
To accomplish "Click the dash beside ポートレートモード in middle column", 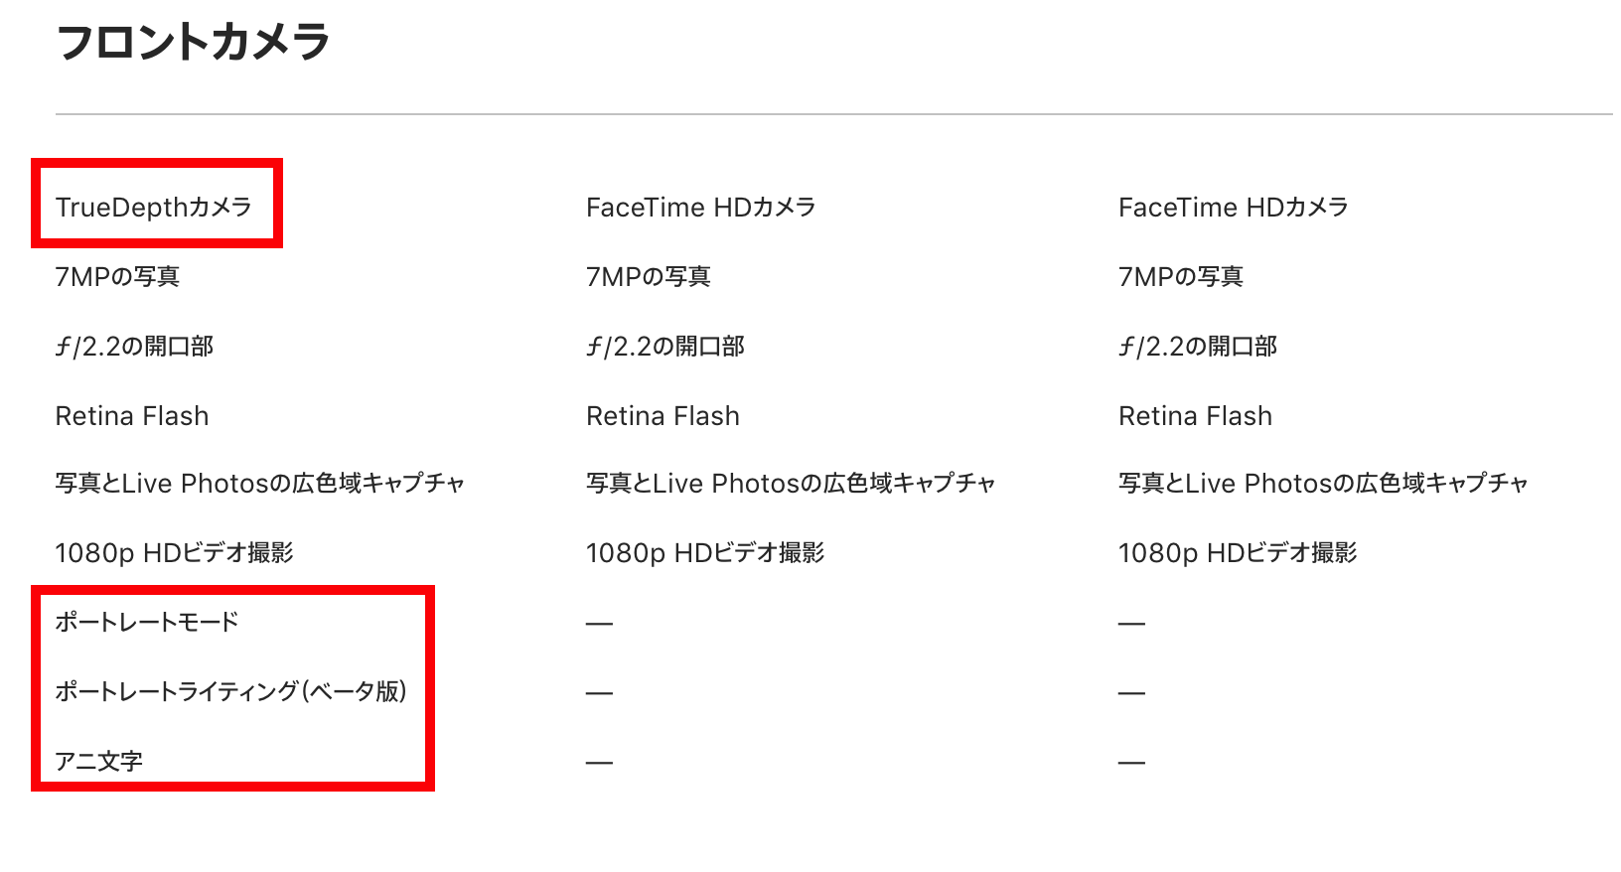I will [x=600, y=624].
